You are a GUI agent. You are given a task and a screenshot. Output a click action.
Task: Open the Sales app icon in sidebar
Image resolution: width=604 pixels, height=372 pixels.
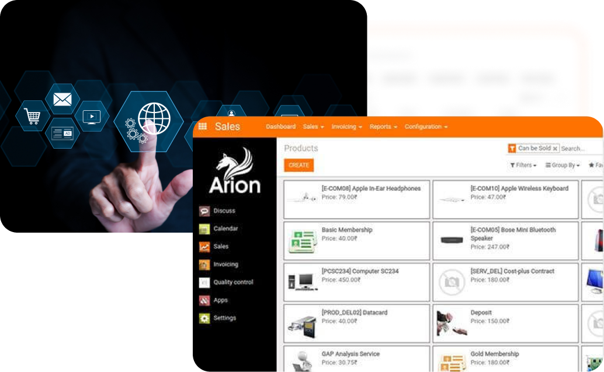pyautogui.click(x=204, y=247)
